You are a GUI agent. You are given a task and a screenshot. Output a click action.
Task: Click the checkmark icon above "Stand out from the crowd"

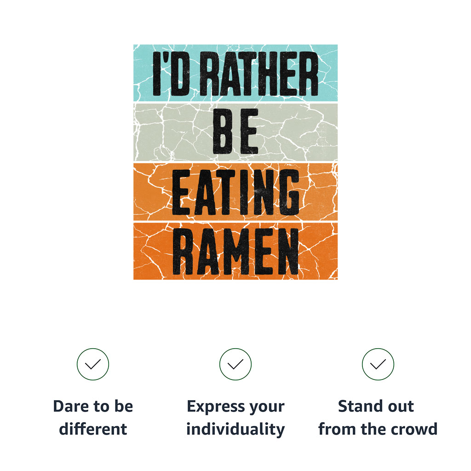click(378, 364)
